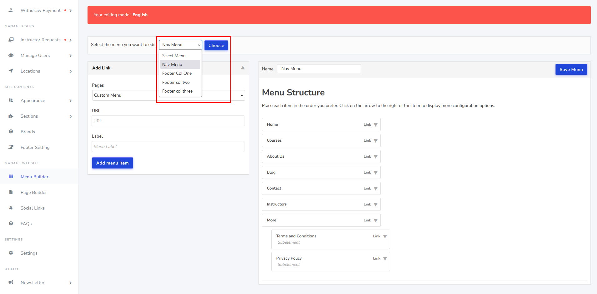Click the Add menu item button
This screenshot has width=597, height=294.
(x=113, y=163)
